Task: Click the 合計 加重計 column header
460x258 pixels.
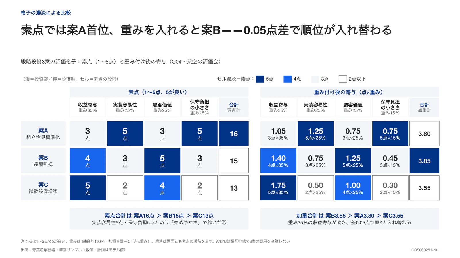Action: (x=424, y=107)
